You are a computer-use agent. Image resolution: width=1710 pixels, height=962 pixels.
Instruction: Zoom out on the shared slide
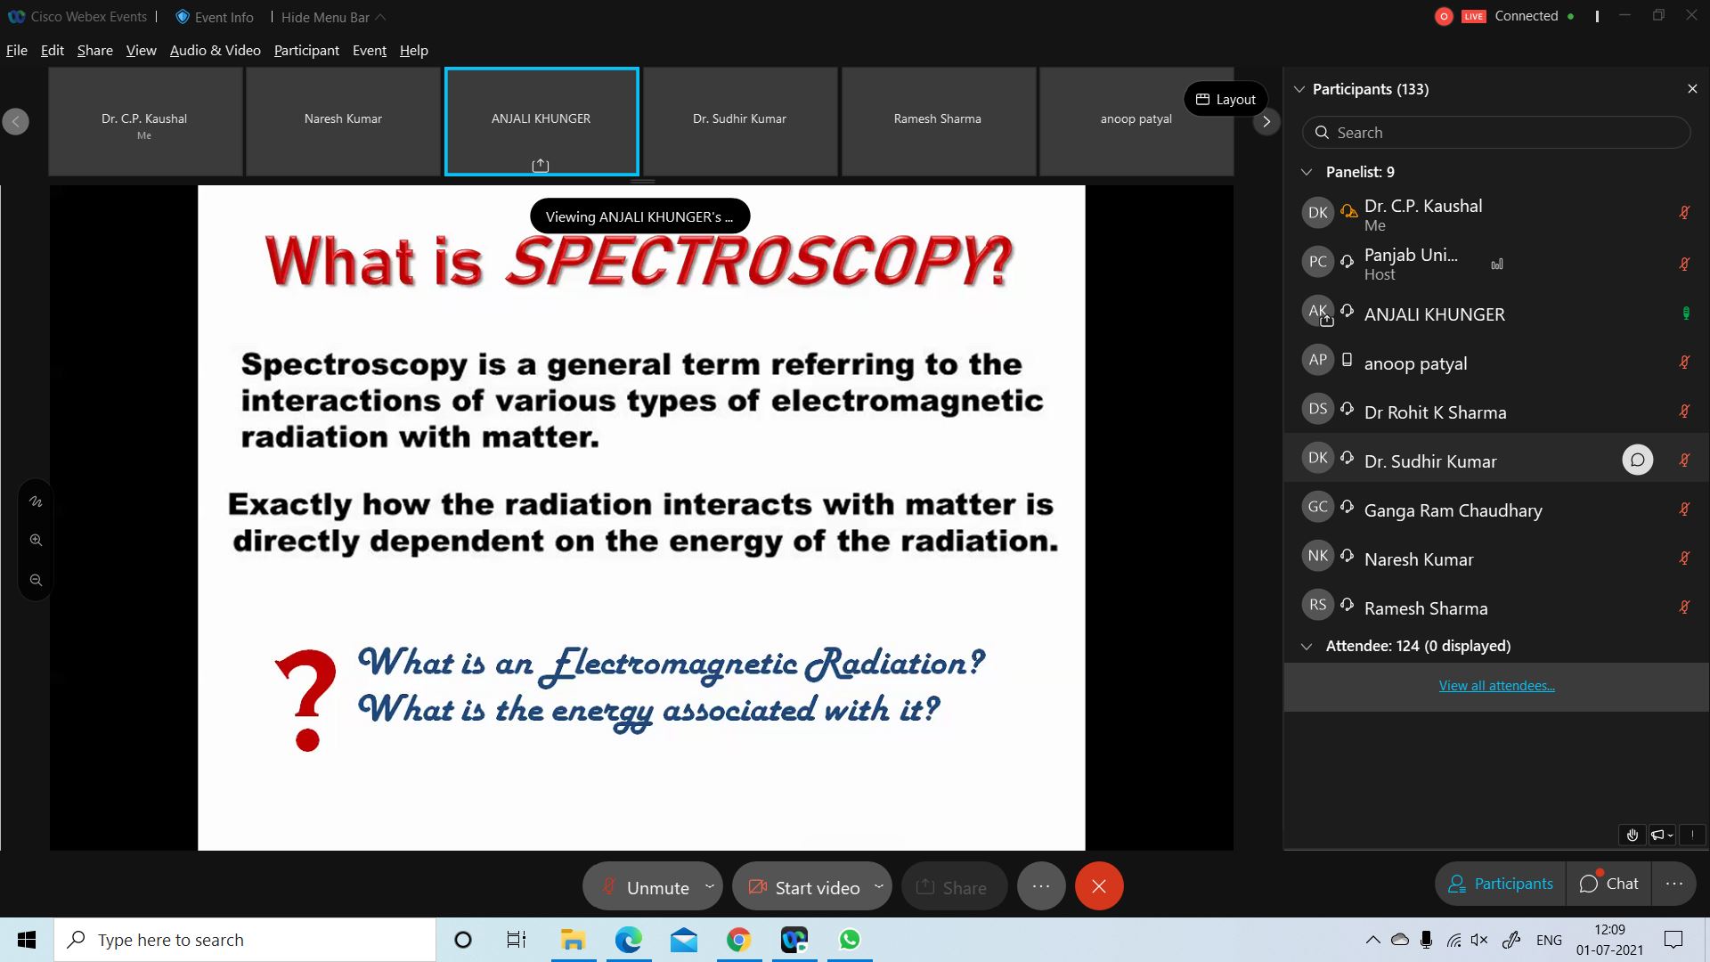[x=36, y=580]
